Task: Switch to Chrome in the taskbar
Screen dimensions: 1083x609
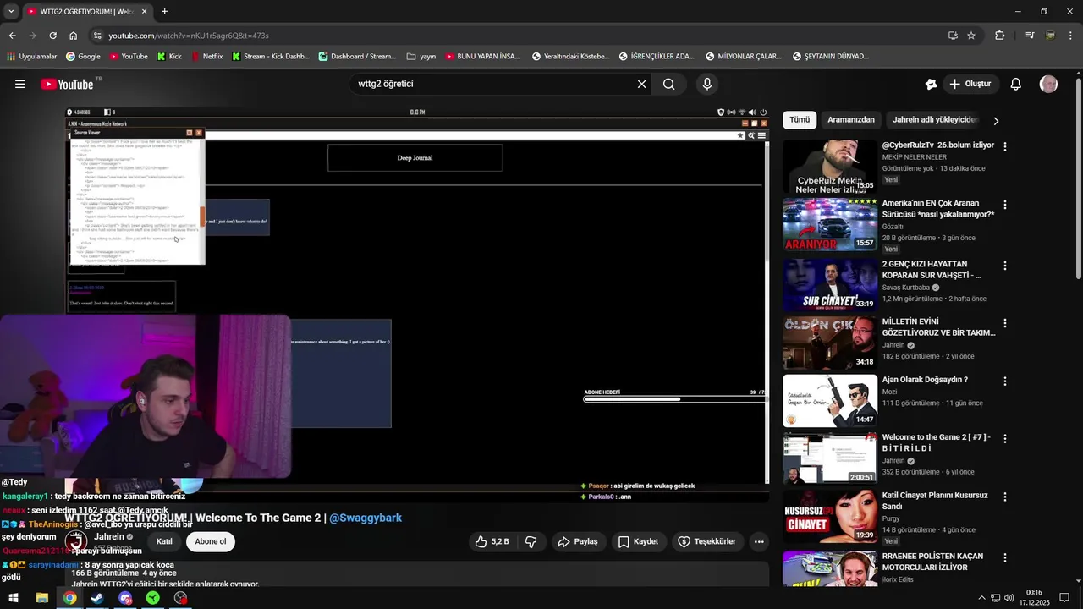Action: click(x=69, y=598)
